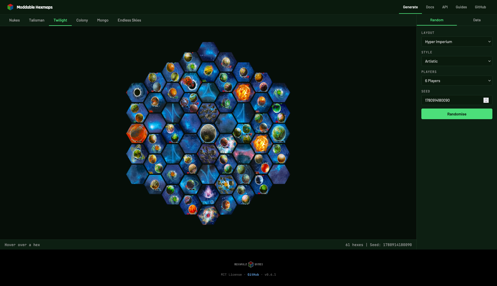Click the large green planet hex on right edge
The image size is (497, 286).
279,133
